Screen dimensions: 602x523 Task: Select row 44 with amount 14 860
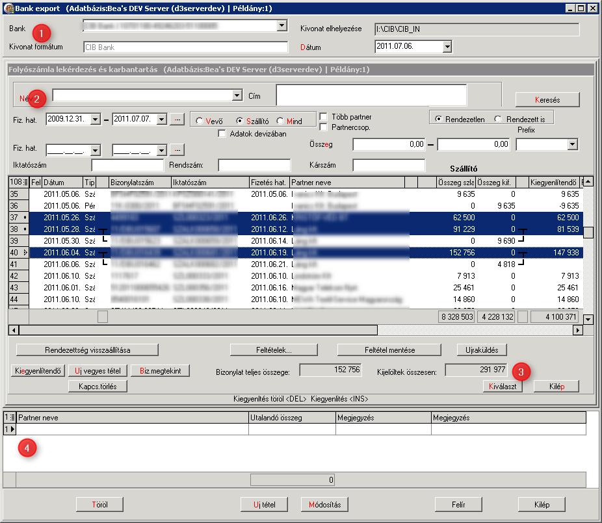coord(296,300)
